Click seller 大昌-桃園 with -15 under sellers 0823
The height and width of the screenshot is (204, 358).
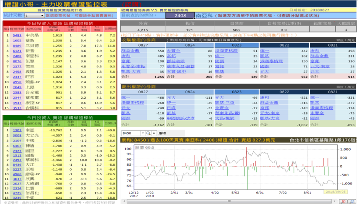coord(225,118)
